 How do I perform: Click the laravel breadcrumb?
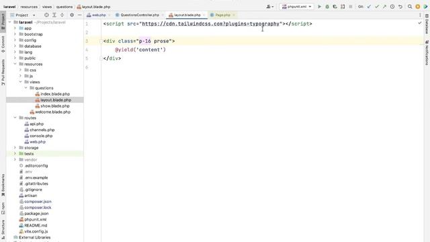(x=9, y=7)
